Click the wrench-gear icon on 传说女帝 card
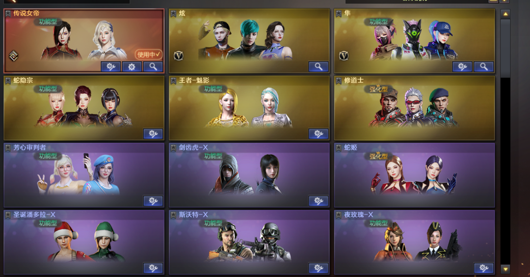The width and height of the screenshot is (530, 277). point(111,67)
